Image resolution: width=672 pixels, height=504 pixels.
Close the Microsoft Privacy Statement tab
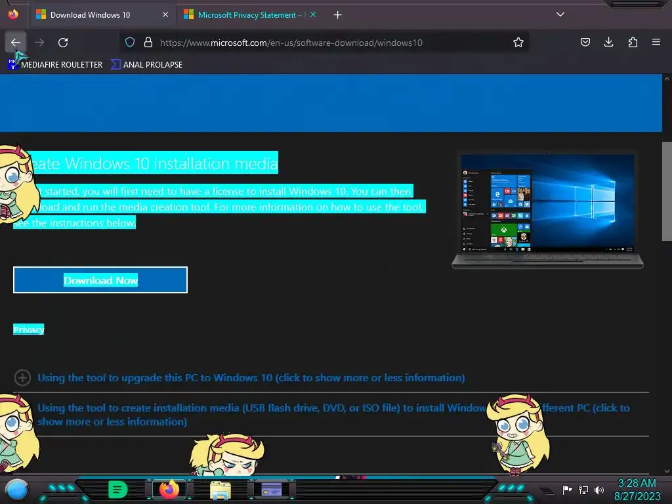(x=313, y=14)
